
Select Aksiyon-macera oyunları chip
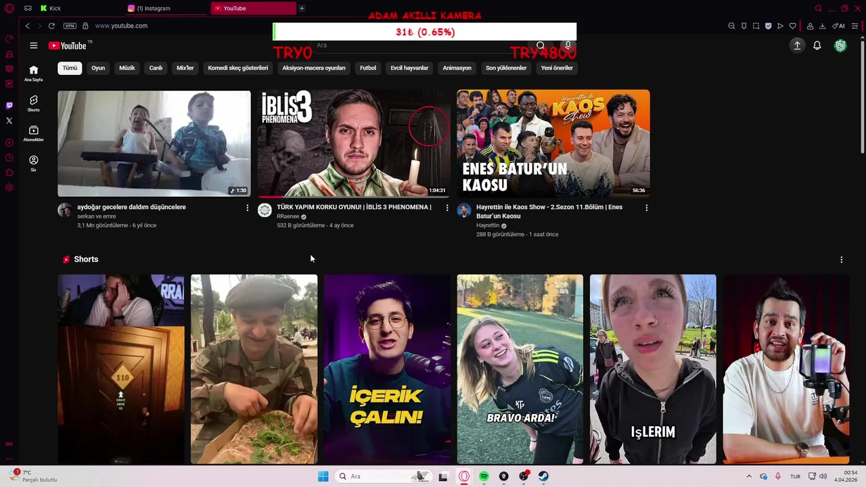click(x=314, y=68)
